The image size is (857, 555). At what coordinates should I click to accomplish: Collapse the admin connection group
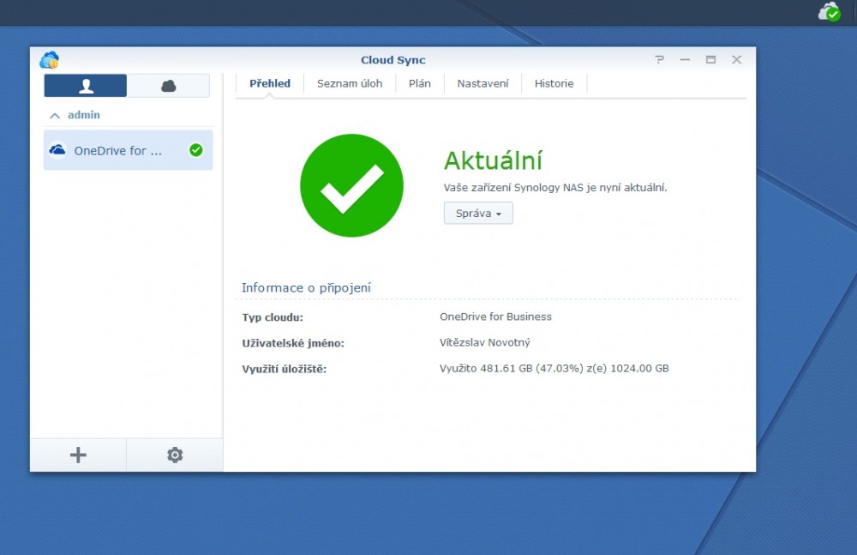pyautogui.click(x=55, y=115)
